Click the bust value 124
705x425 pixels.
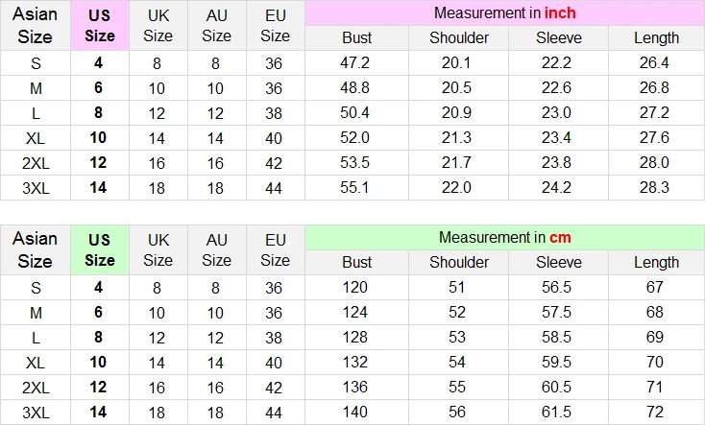[x=356, y=312]
